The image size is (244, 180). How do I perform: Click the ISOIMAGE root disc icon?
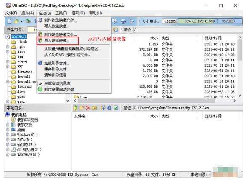point(8,37)
